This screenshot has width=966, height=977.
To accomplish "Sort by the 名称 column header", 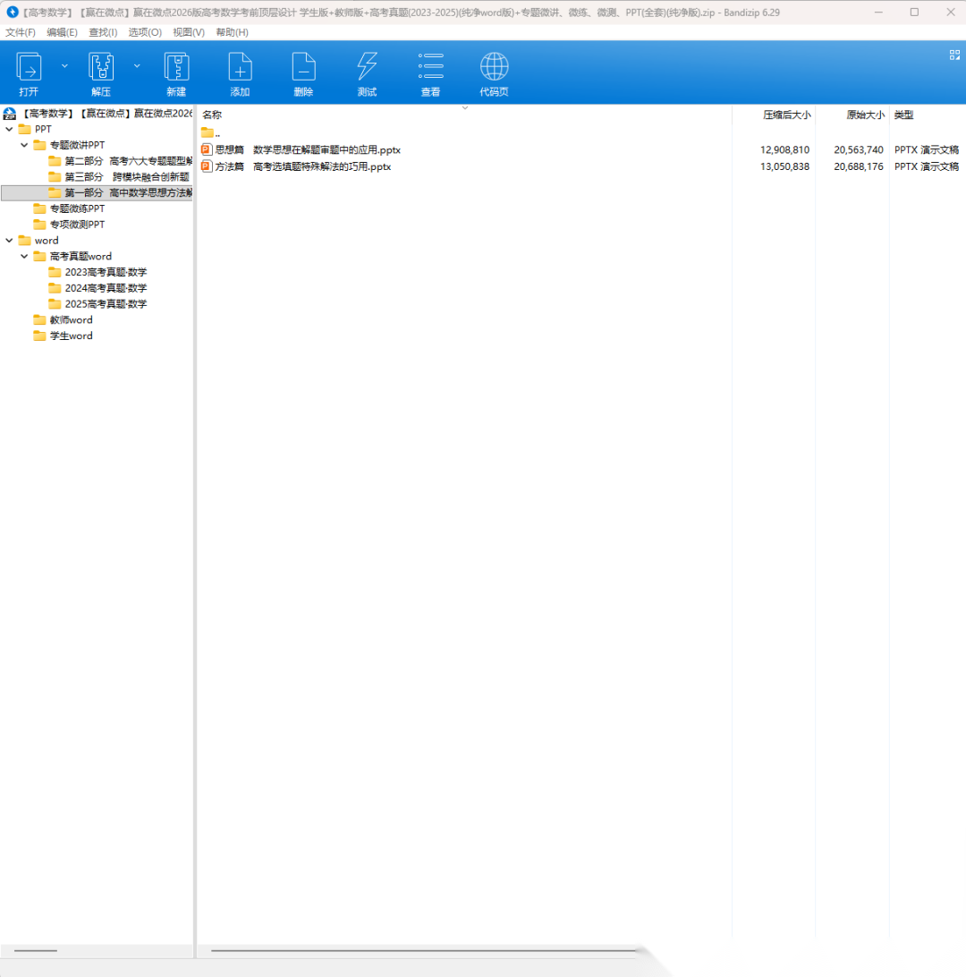I will tap(212, 115).
